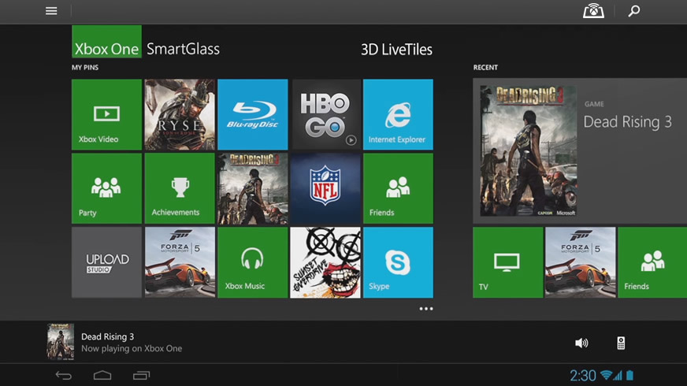Select the RECENT section label
This screenshot has width=687, height=386.
[485, 68]
